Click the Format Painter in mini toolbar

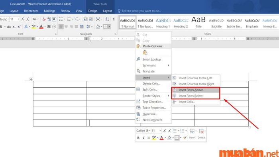(x=185, y=137)
